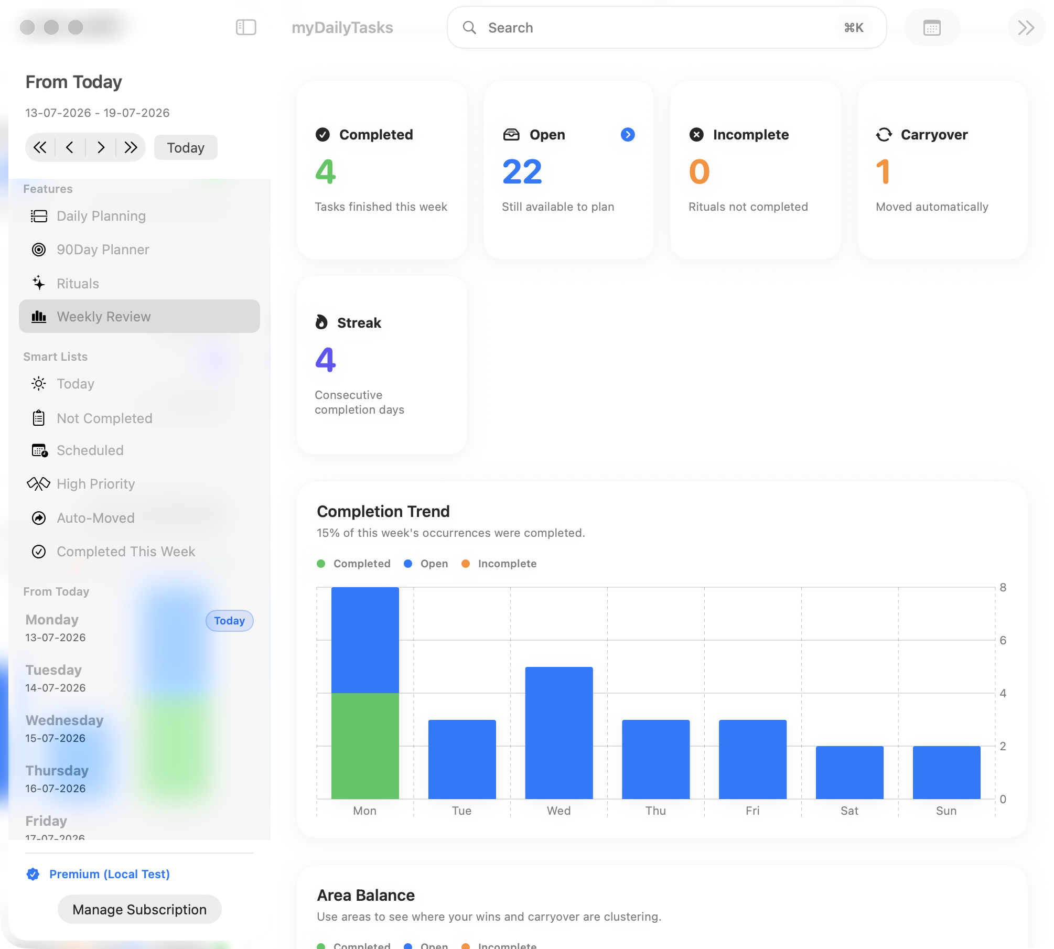Screen dimensions: 1054x949
Task: Click the sun icon beside Today
Action: pyautogui.click(x=39, y=384)
